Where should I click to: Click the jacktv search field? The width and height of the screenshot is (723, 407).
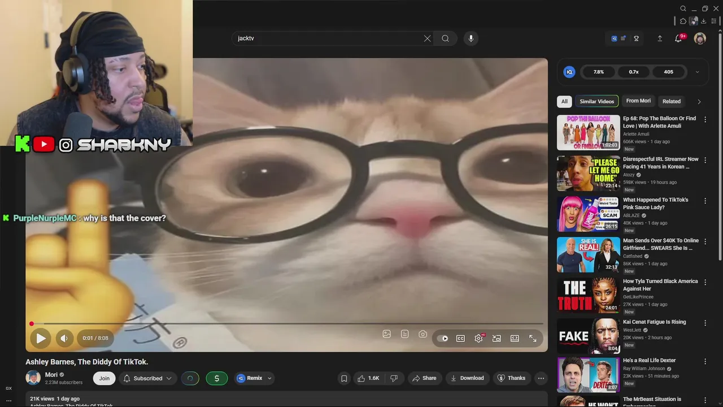coord(329,38)
